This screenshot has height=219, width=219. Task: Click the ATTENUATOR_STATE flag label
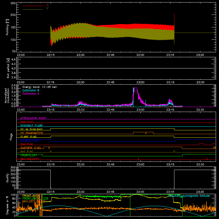tap(33, 118)
